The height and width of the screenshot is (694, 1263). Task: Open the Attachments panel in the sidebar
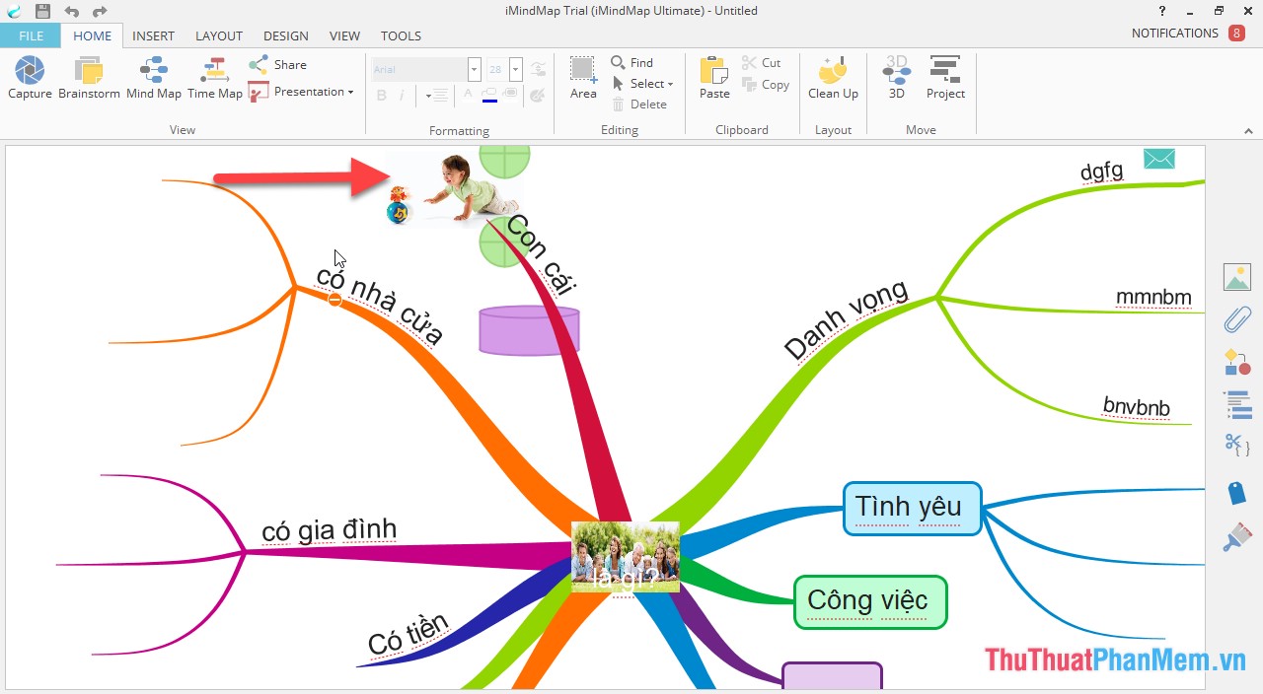[1237, 319]
